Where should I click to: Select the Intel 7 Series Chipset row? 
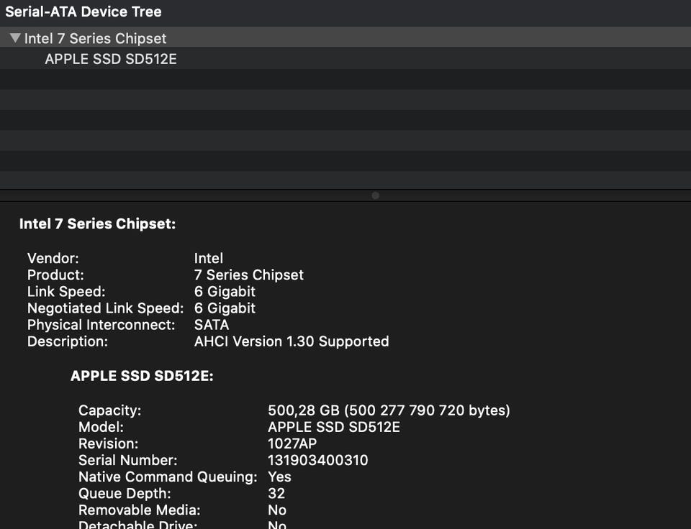pyautogui.click(x=345, y=38)
